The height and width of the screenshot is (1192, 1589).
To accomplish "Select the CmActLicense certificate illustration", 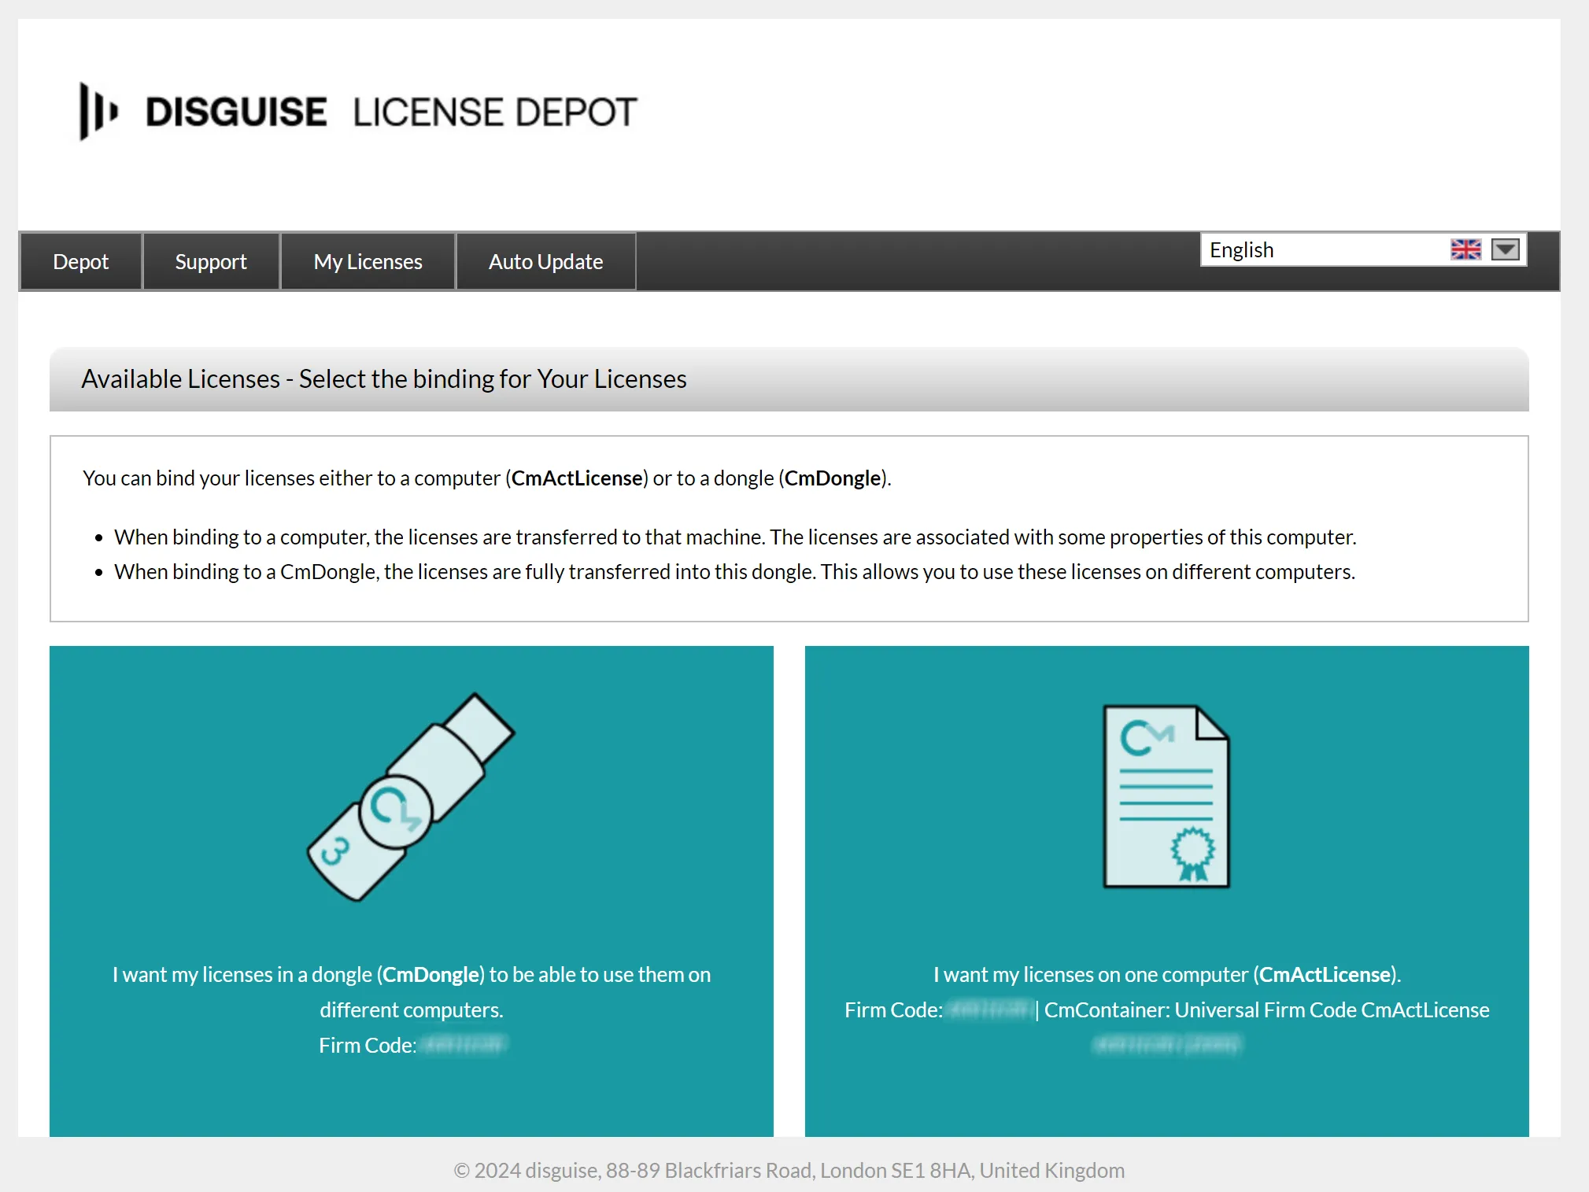I will click(x=1165, y=795).
